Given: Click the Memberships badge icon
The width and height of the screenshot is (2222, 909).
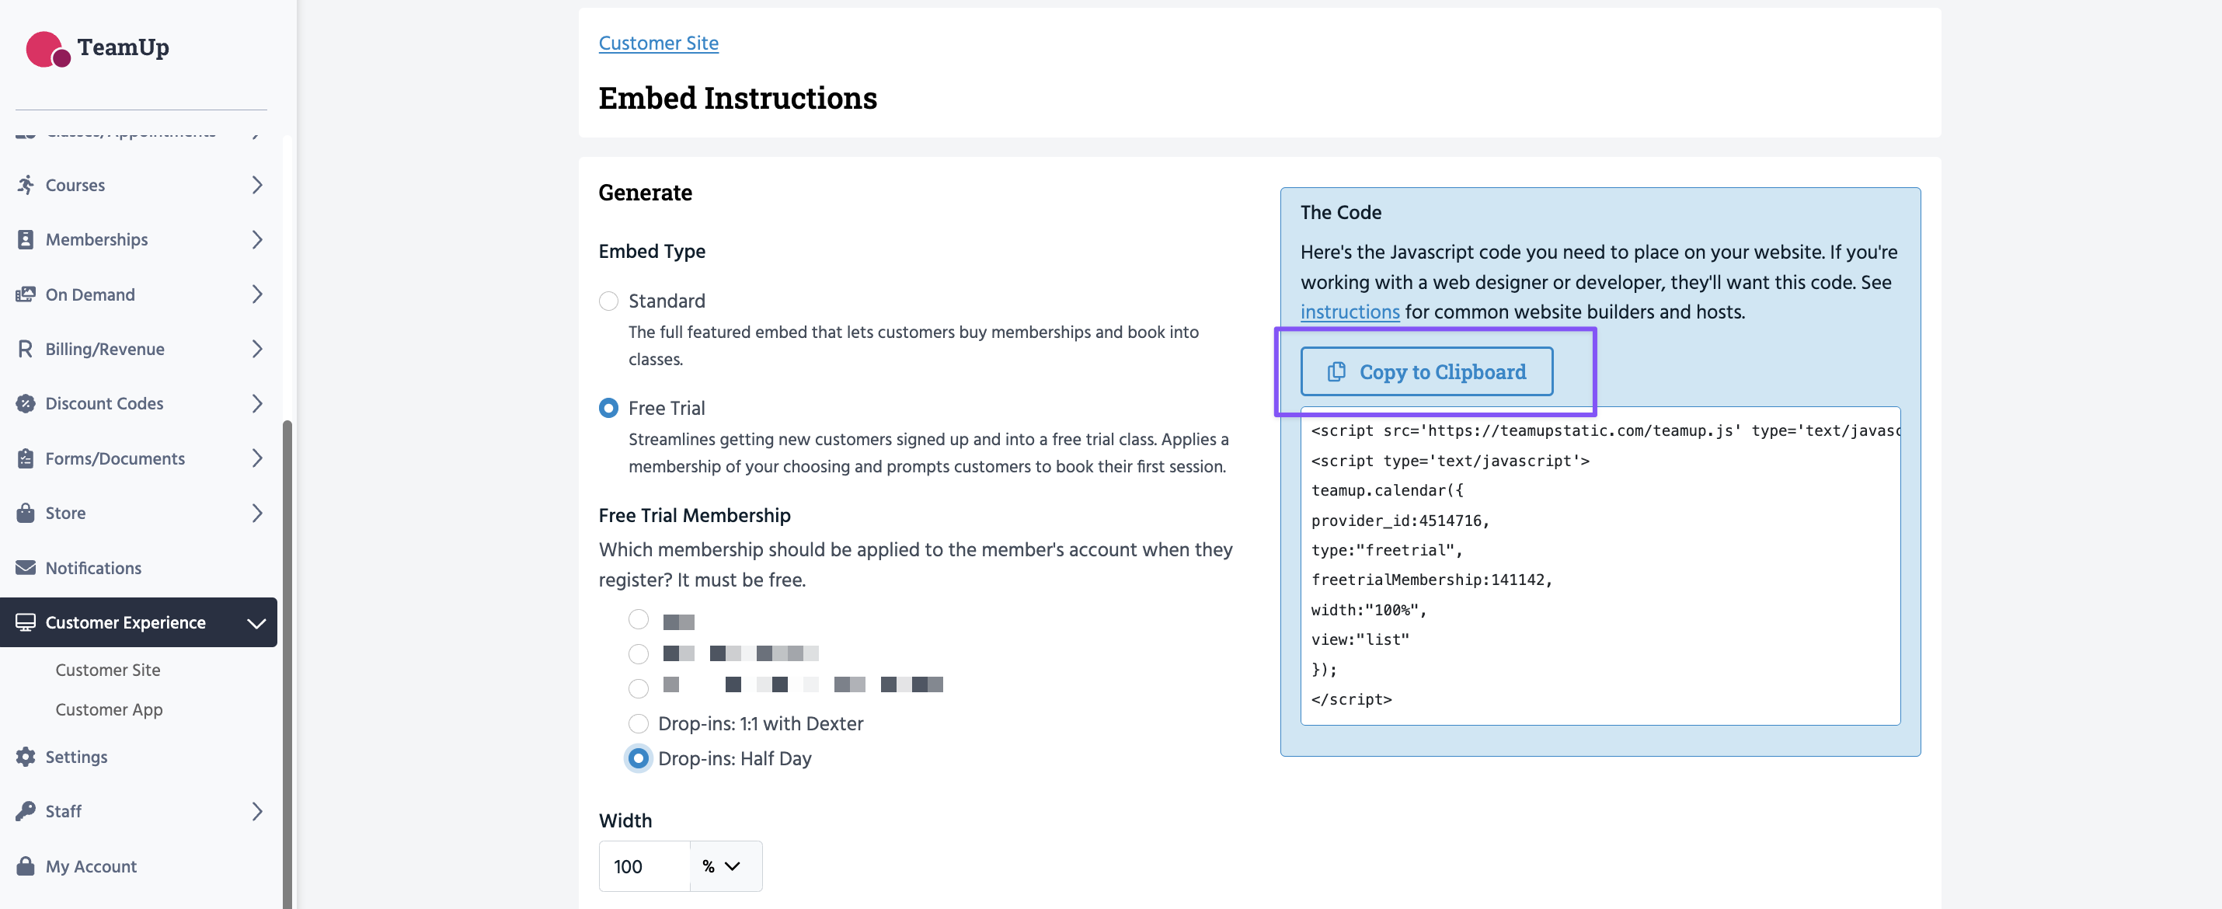Looking at the screenshot, I should [26, 240].
